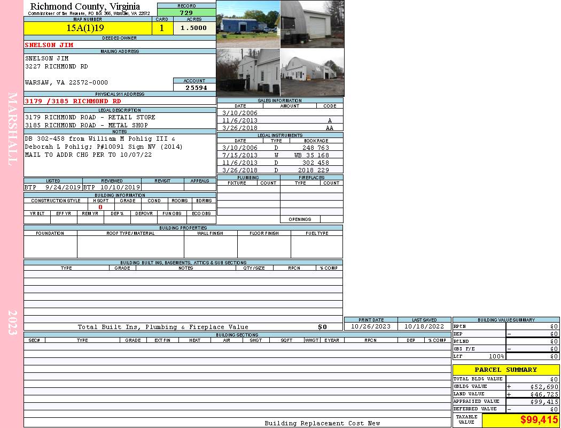
Task: Click legal instrument date 7/15/2013
Action: (240, 155)
